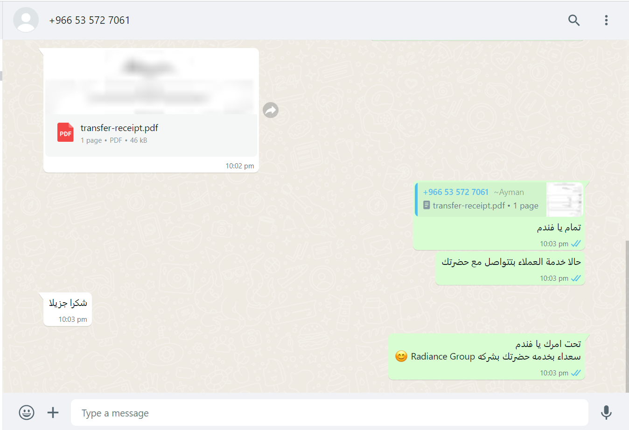Click the blue read ticks on تمام يا فندم
The image size is (629, 430).
[x=576, y=243]
